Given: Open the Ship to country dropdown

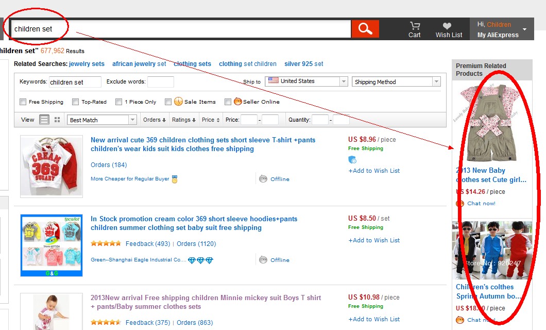Looking at the screenshot, I should click(306, 81).
